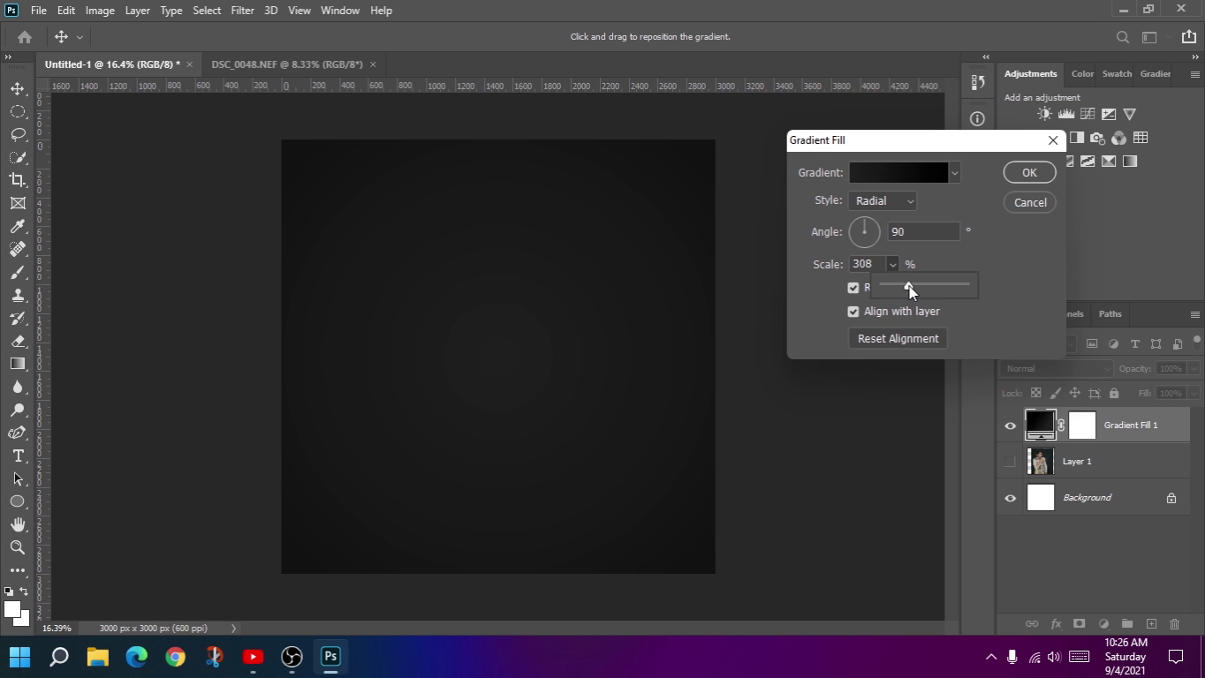
Task: Select the Eraser tool
Action: [x=18, y=341]
